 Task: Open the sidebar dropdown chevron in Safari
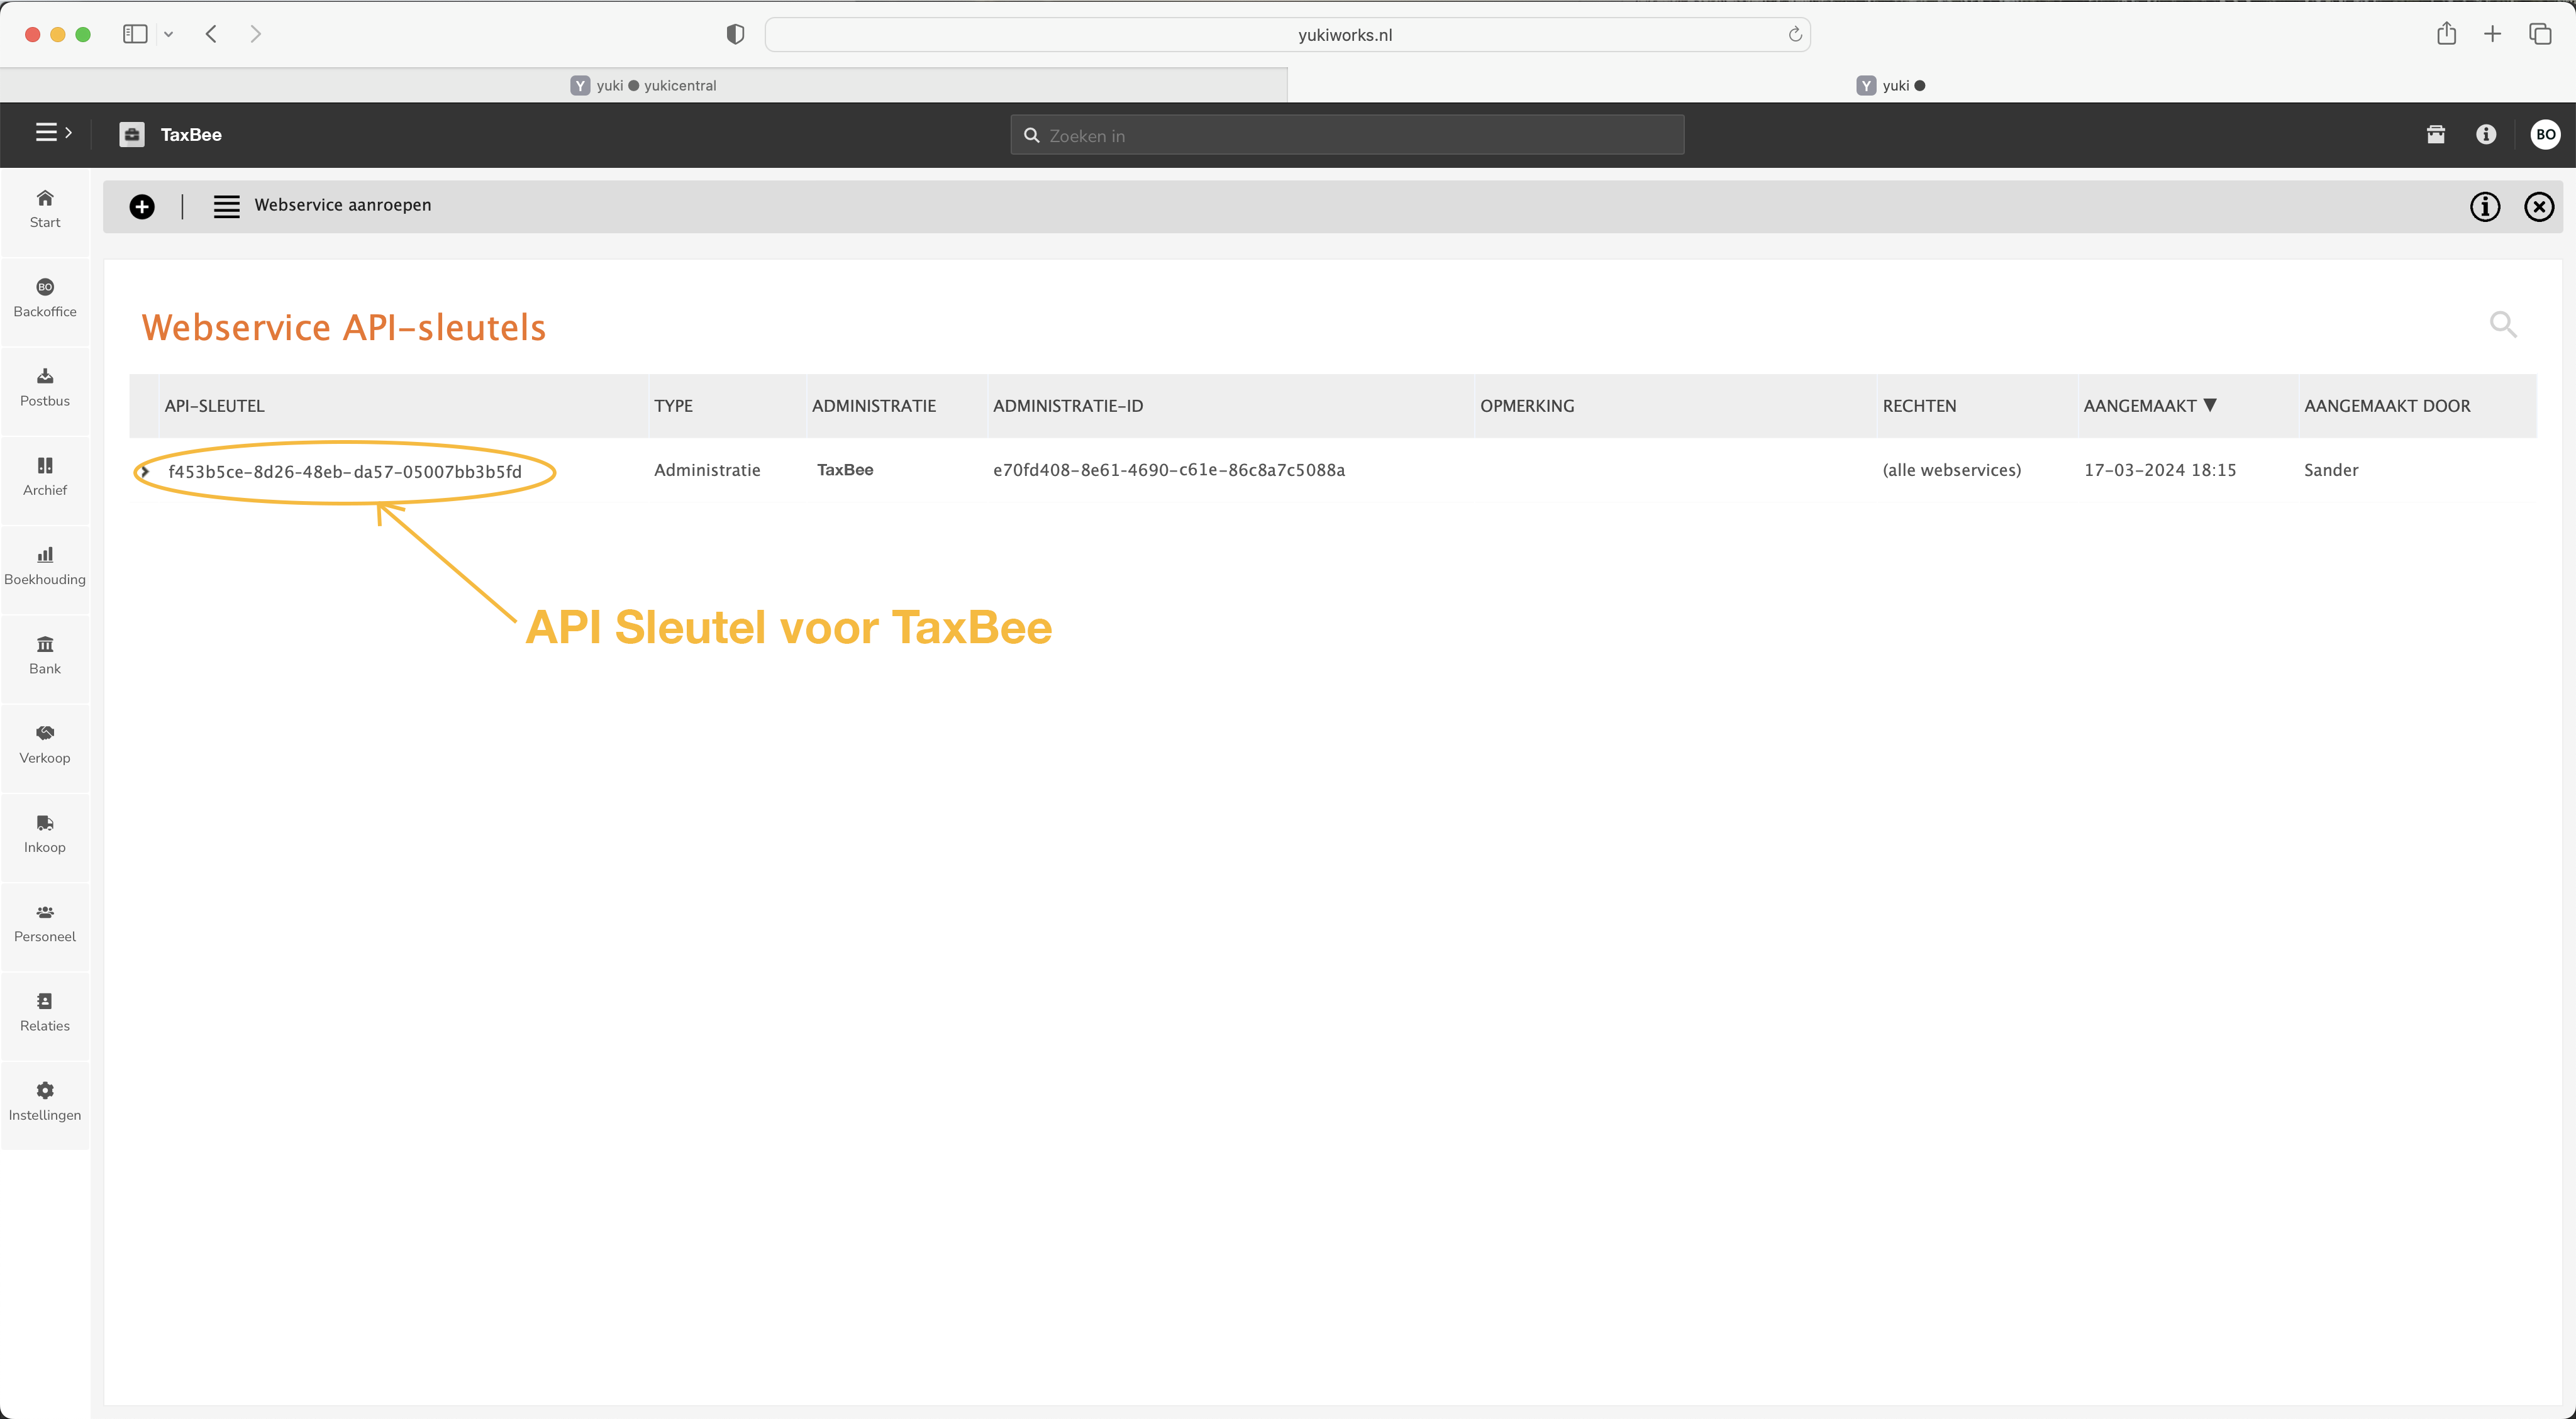coord(168,34)
